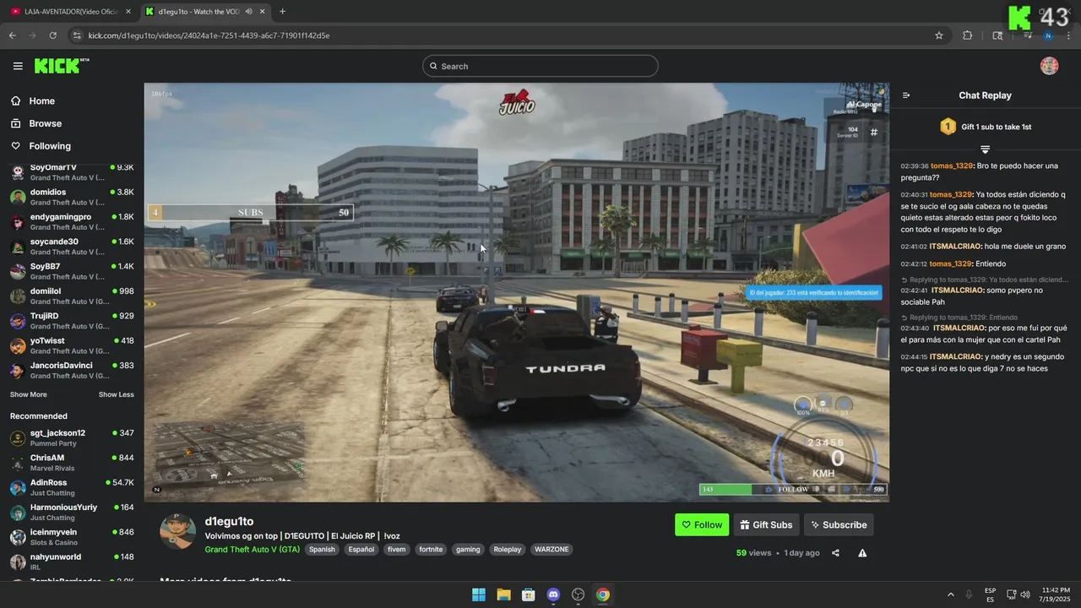Open the browser extensions menu
The width and height of the screenshot is (1081, 608).
967,35
